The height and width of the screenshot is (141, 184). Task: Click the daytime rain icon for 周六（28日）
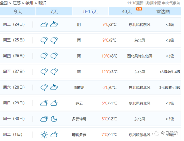(44, 87)
